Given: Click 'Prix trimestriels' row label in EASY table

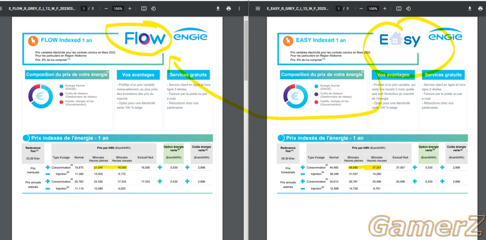Looking at the screenshot, I should (288, 170).
